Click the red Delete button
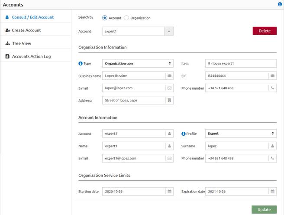The height and width of the screenshot is (215, 284). tap(265, 31)
